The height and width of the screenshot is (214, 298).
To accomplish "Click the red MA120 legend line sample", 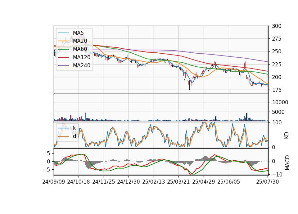I will click(63, 57).
